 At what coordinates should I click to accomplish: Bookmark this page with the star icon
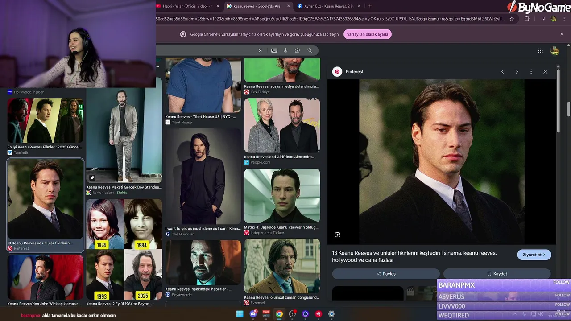pyautogui.click(x=512, y=19)
